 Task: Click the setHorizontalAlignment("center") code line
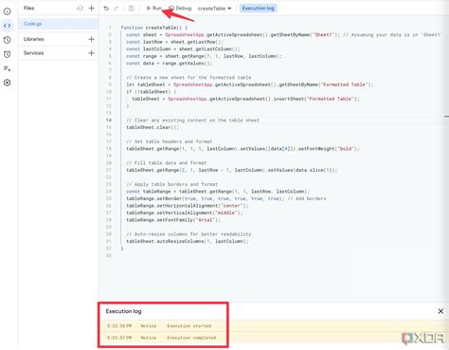coord(188,206)
